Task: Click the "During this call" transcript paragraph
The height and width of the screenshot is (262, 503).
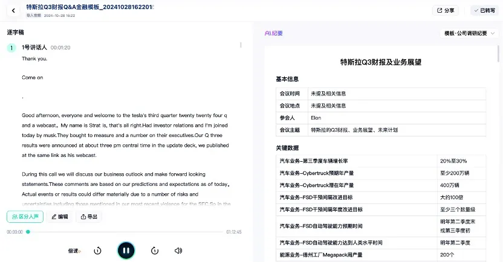Action: pos(126,189)
